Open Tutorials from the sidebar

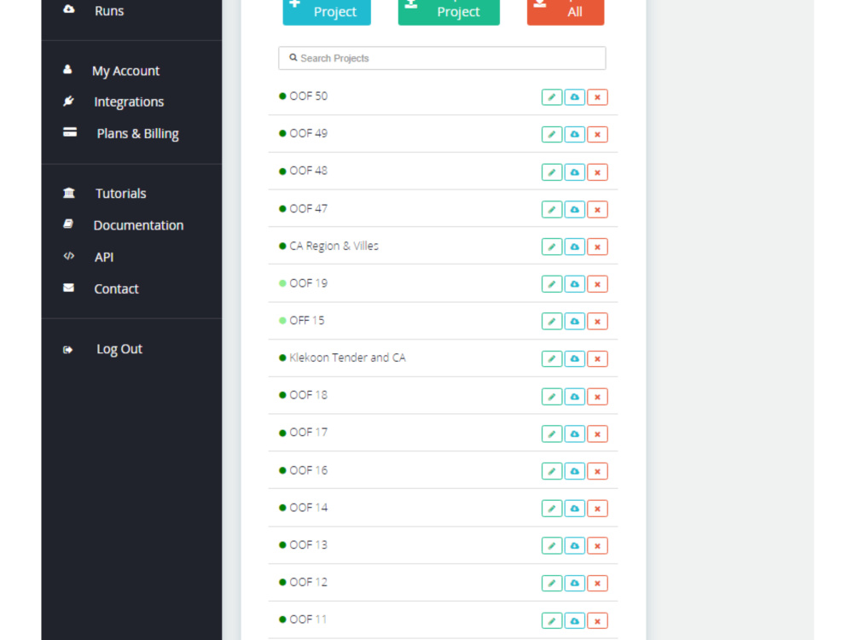click(121, 193)
